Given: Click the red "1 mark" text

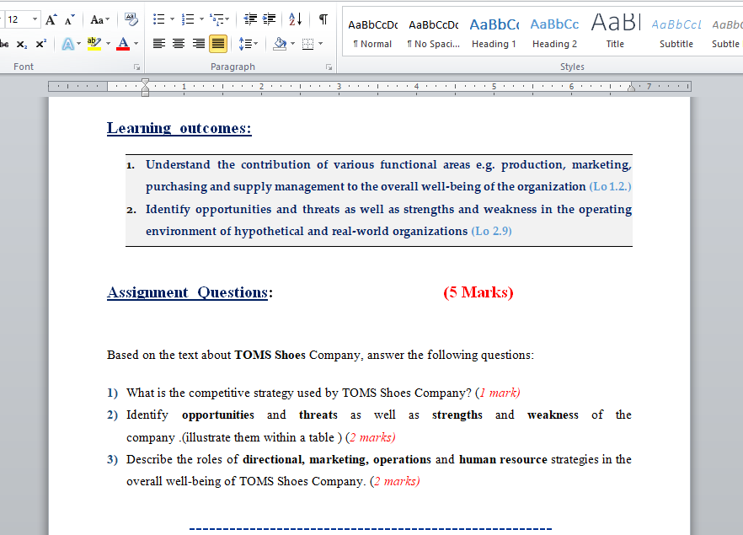Looking at the screenshot, I should [498, 393].
